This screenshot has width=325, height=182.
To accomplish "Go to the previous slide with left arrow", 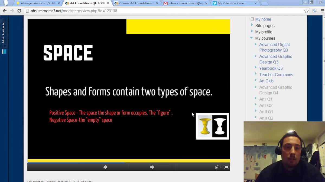I will (x=105, y=167).
